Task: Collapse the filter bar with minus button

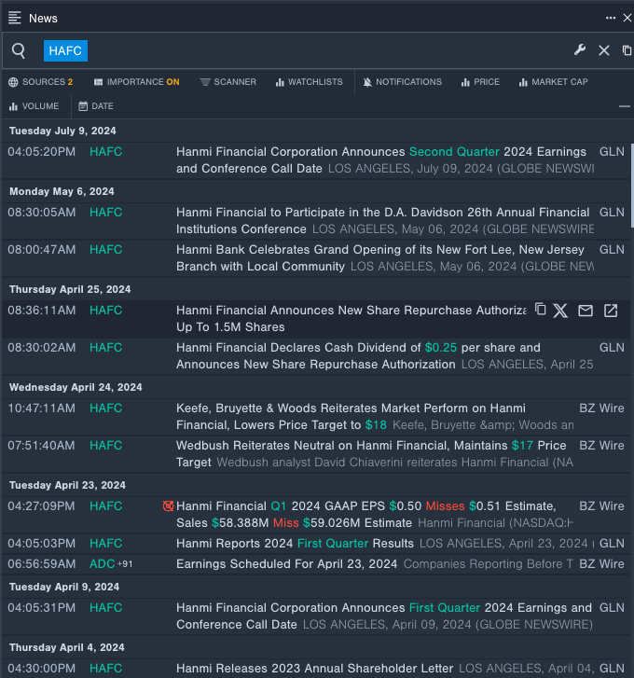Action: point(624,106)
